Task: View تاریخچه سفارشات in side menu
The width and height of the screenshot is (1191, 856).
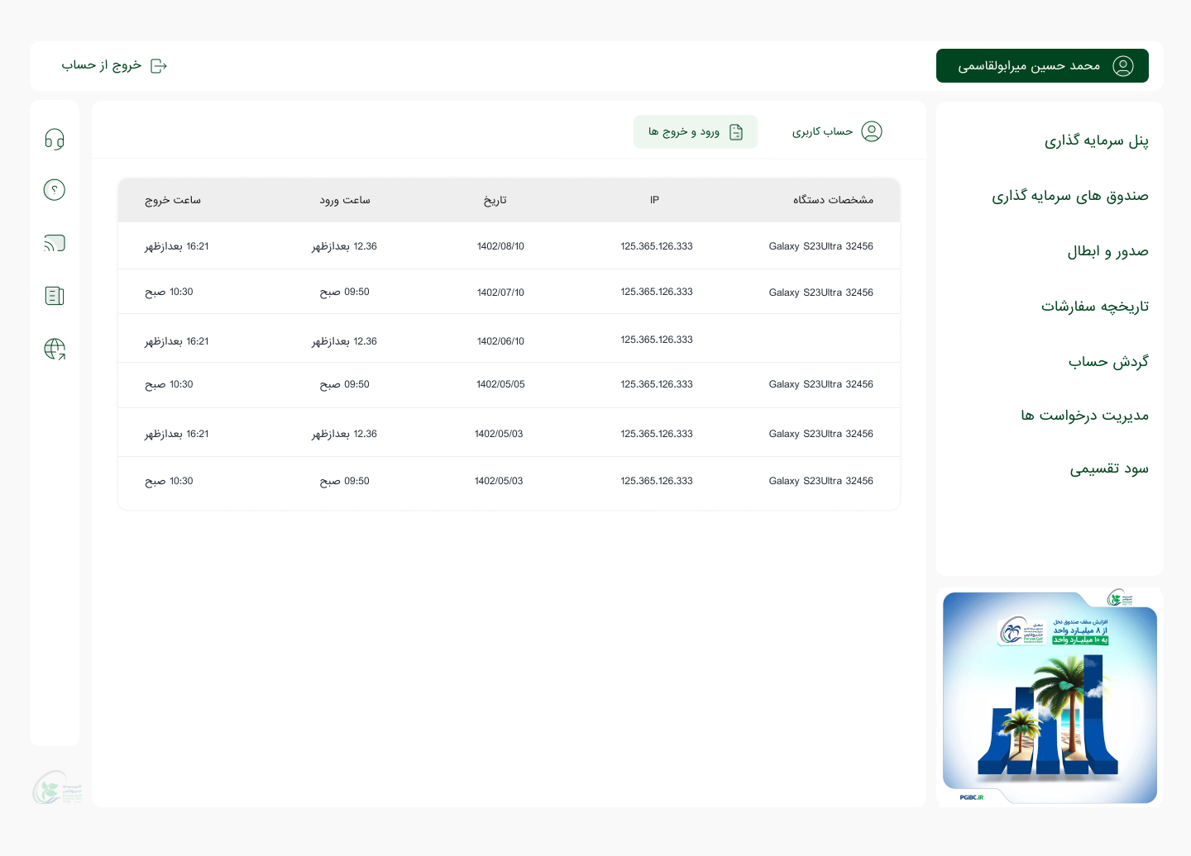Action: (x=1094, y=307)
